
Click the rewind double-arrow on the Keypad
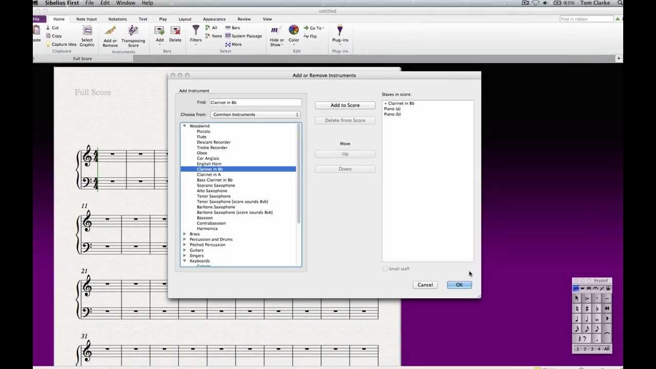click(x=607, y=309)
